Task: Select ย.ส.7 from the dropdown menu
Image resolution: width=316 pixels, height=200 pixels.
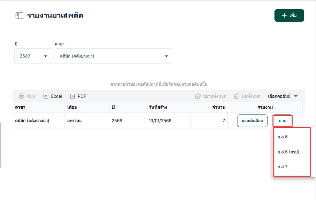Action: (x=283, y=167)
